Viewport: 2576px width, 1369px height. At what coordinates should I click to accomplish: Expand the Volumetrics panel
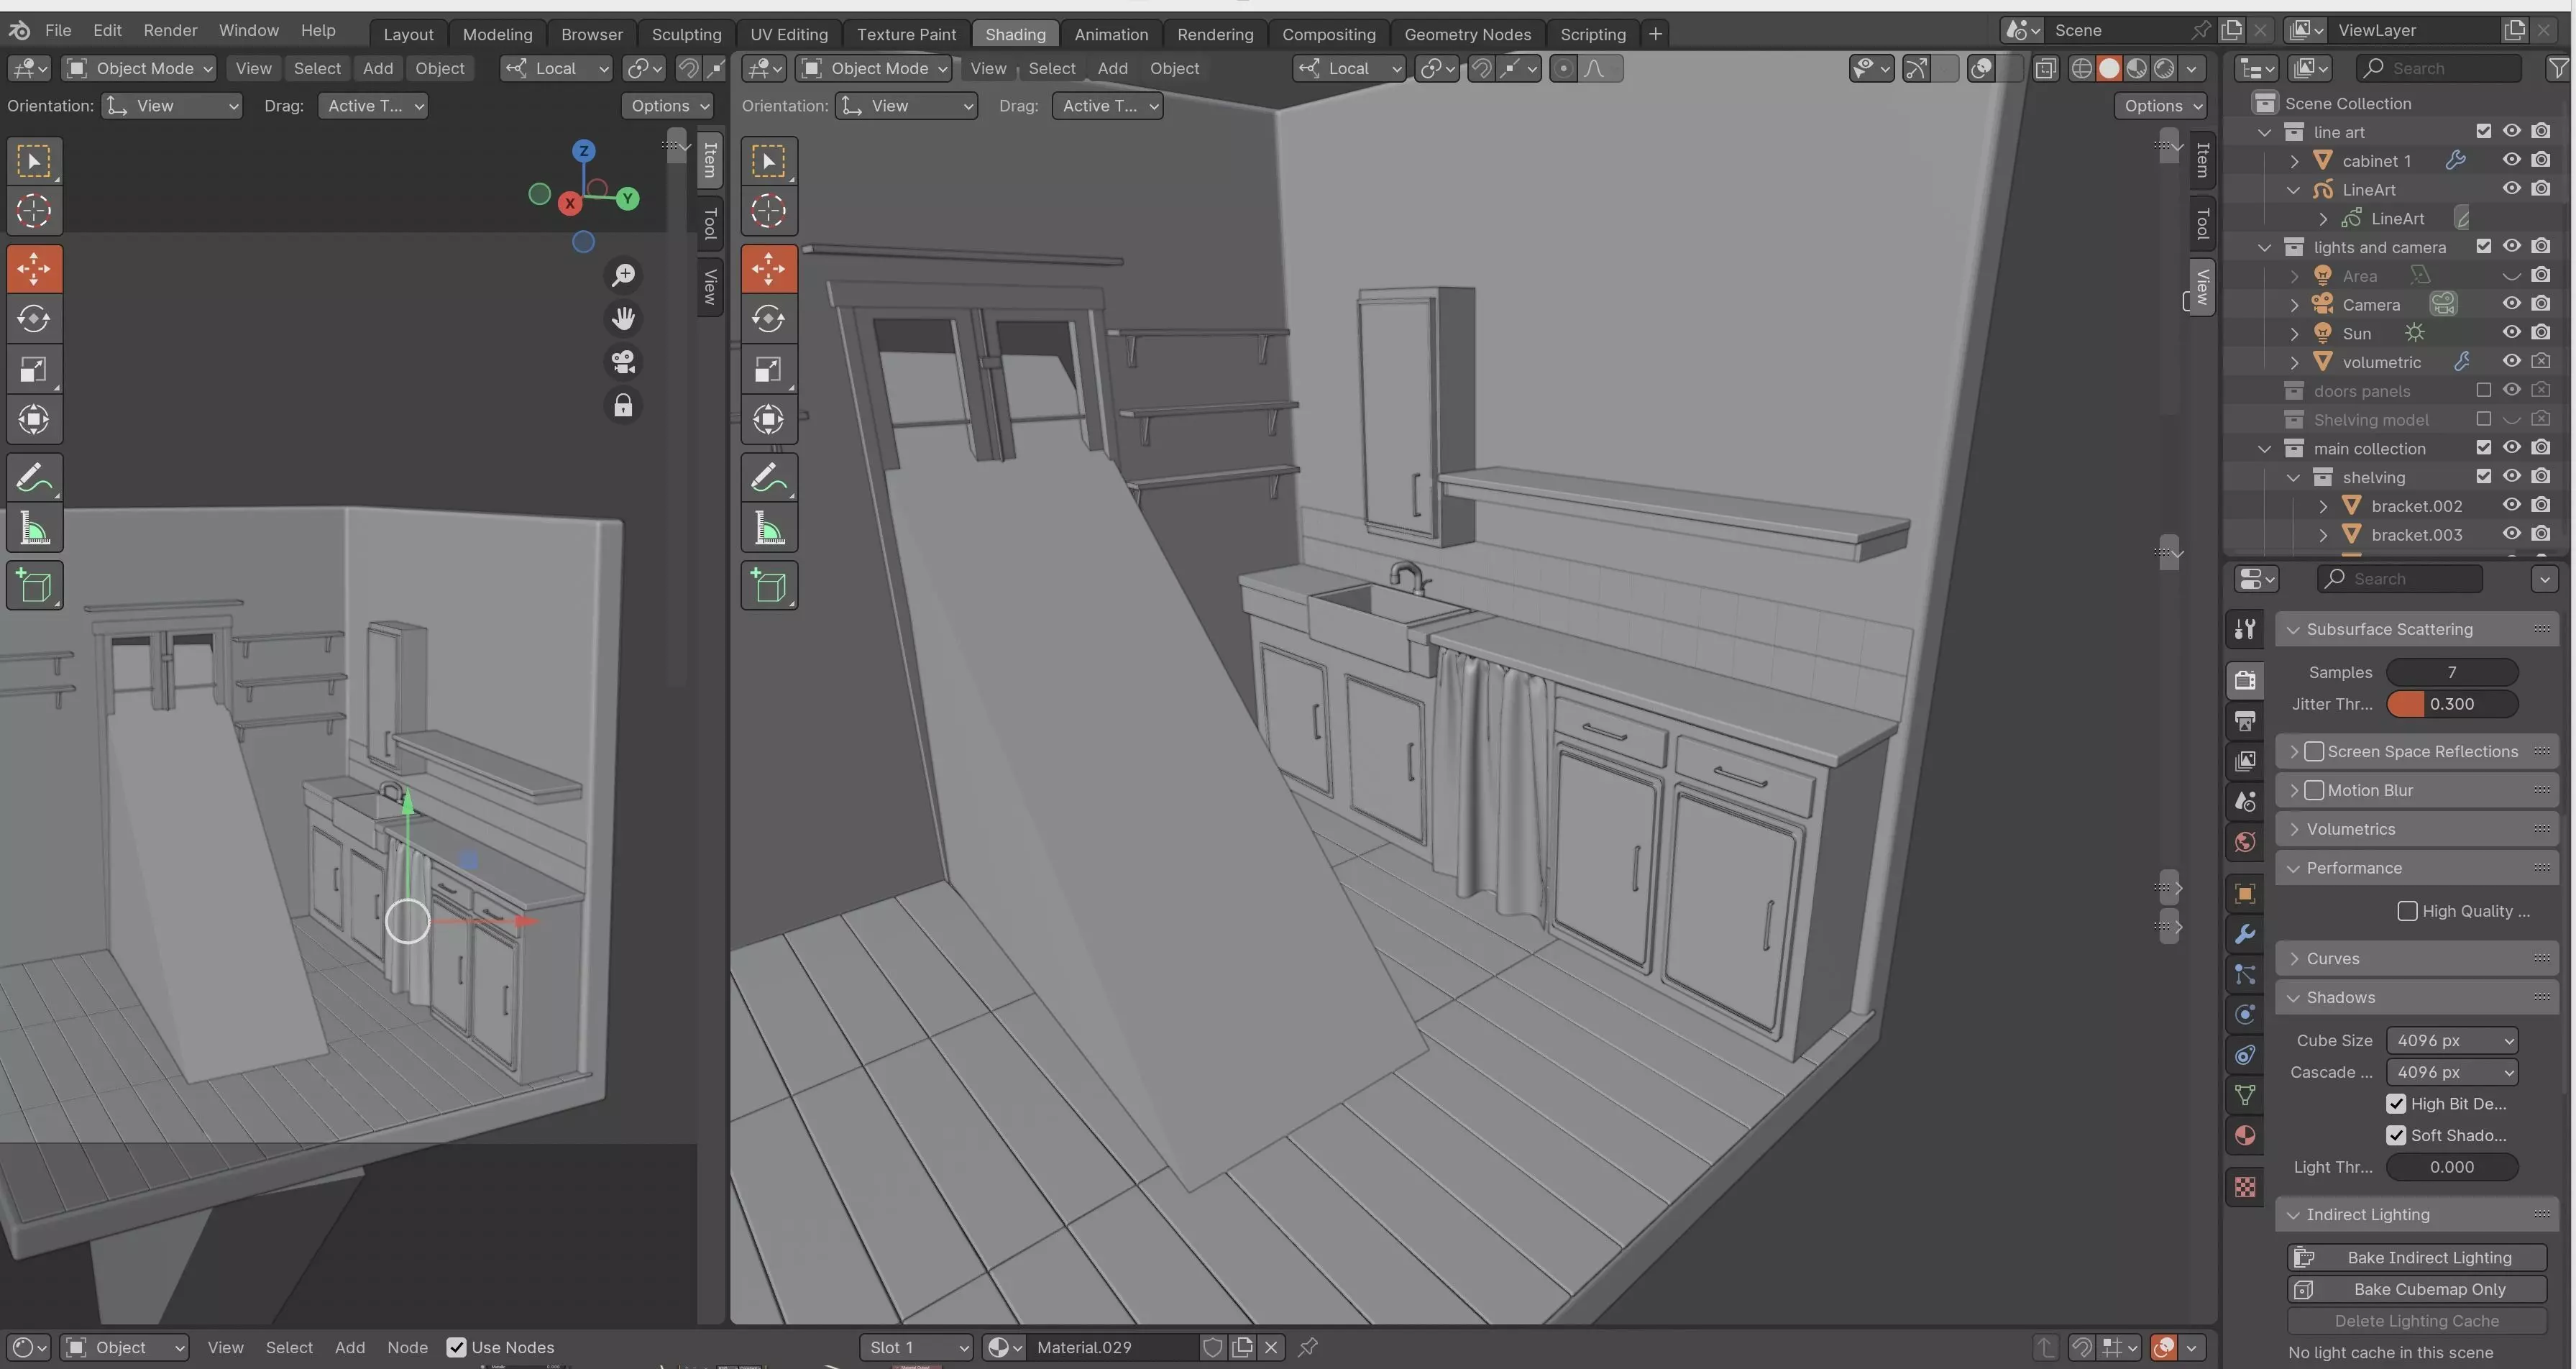(2351, 829)
